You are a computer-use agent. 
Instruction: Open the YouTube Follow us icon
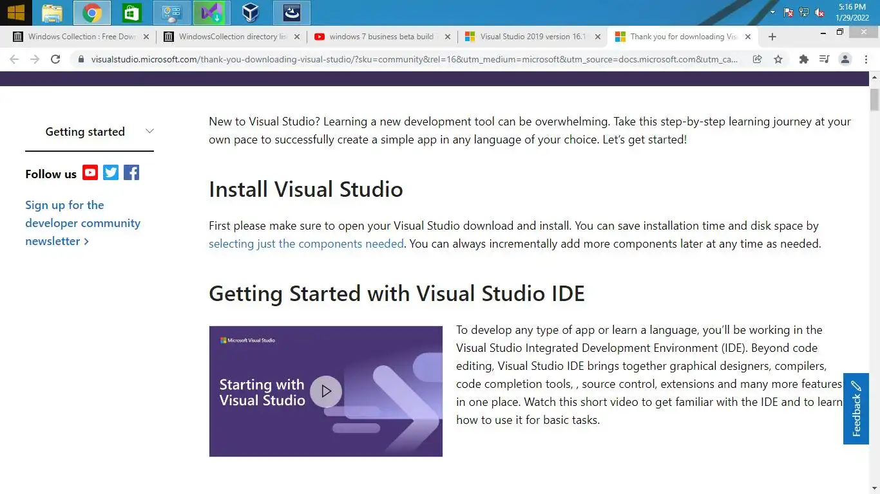click(90, 172)
